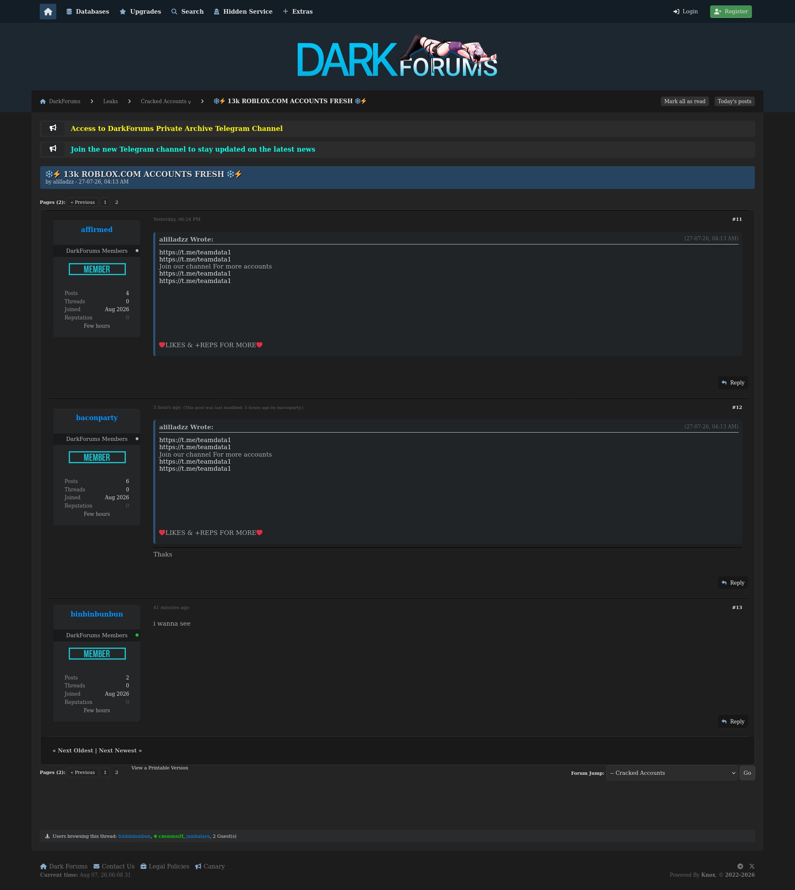Click the envelope icon next to Contact Us
795x890 pixels.
(96, 866)
